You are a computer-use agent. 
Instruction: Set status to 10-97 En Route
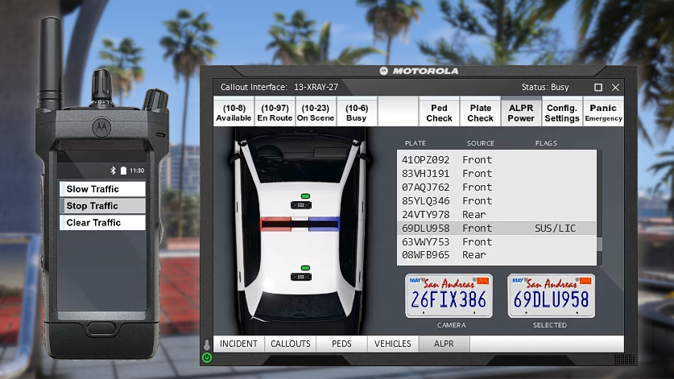coord(275,113)
